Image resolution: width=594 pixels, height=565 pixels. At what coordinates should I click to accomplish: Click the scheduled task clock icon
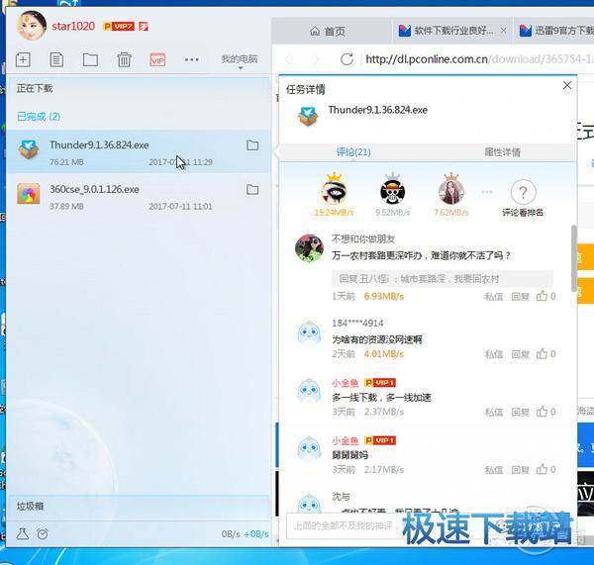coord(43,534)
